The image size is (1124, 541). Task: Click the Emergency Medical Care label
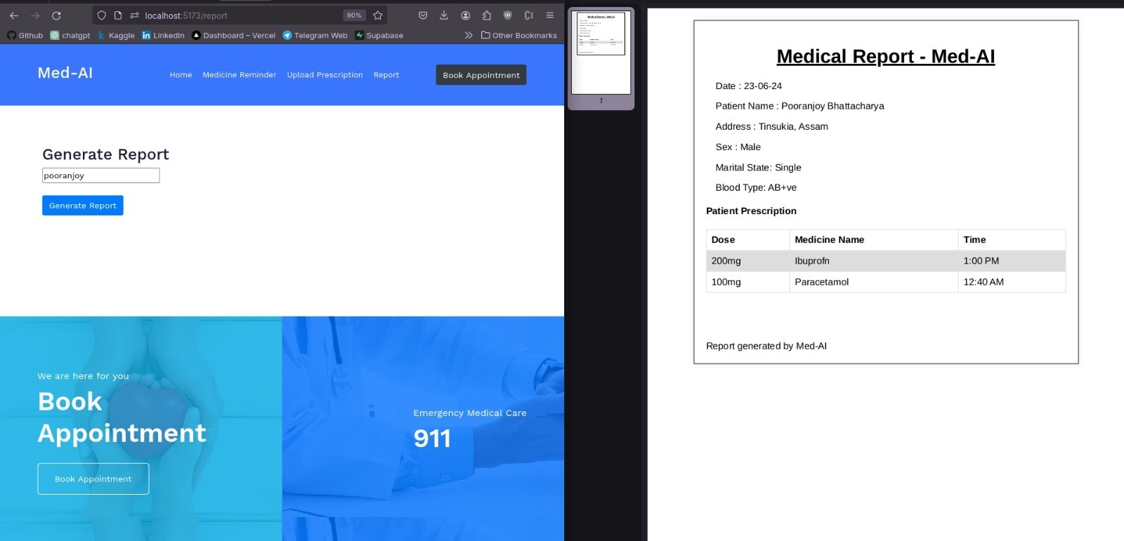click(469, 413)
